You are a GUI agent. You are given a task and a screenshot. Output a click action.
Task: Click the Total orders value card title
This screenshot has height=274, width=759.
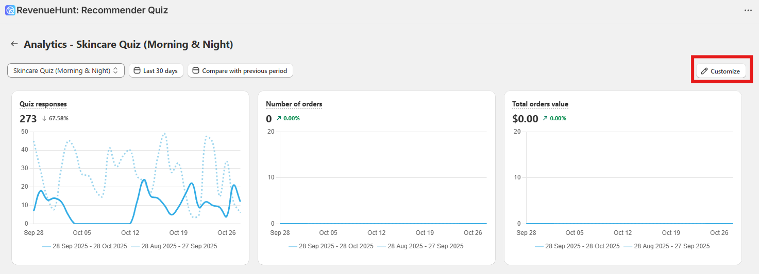540,104
